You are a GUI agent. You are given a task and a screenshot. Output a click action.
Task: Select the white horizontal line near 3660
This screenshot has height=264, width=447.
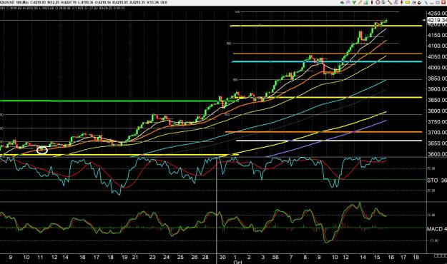[x=329, y=141]
